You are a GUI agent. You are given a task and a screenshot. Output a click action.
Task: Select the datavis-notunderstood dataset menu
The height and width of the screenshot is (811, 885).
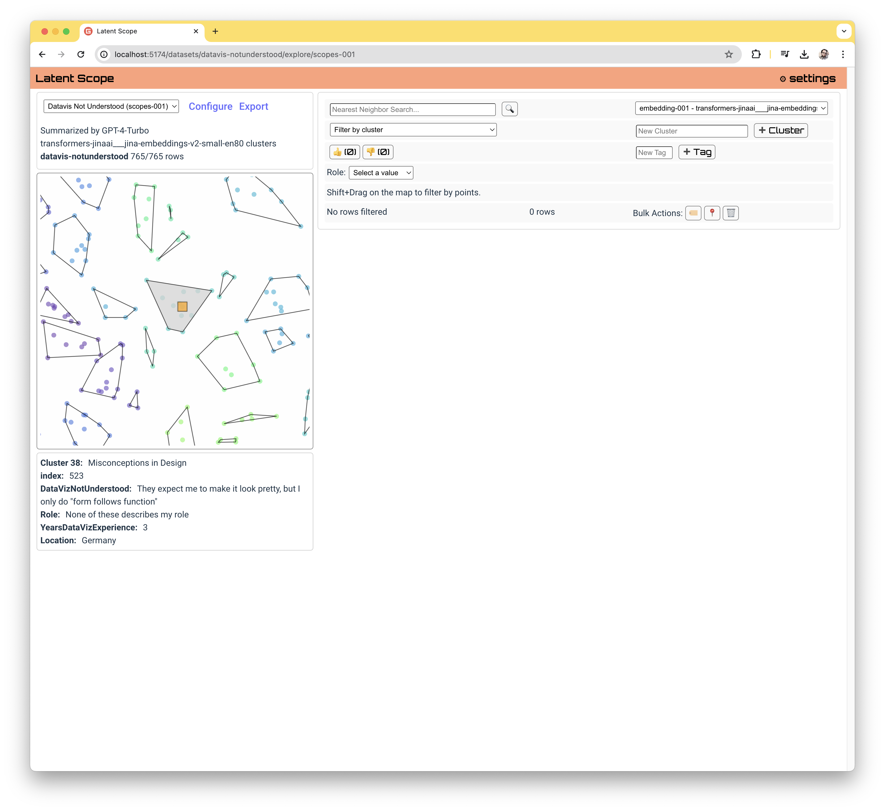coord(110,106)
